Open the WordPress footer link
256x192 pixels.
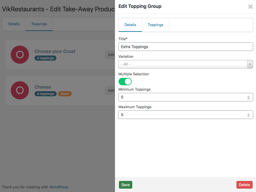(59, 187)
